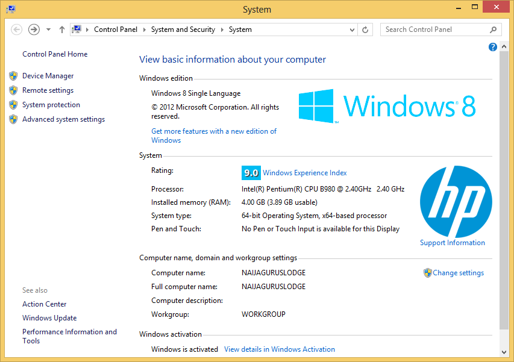Select the Windows is activated text
The image size is (514, 362).
pos(184,349)
